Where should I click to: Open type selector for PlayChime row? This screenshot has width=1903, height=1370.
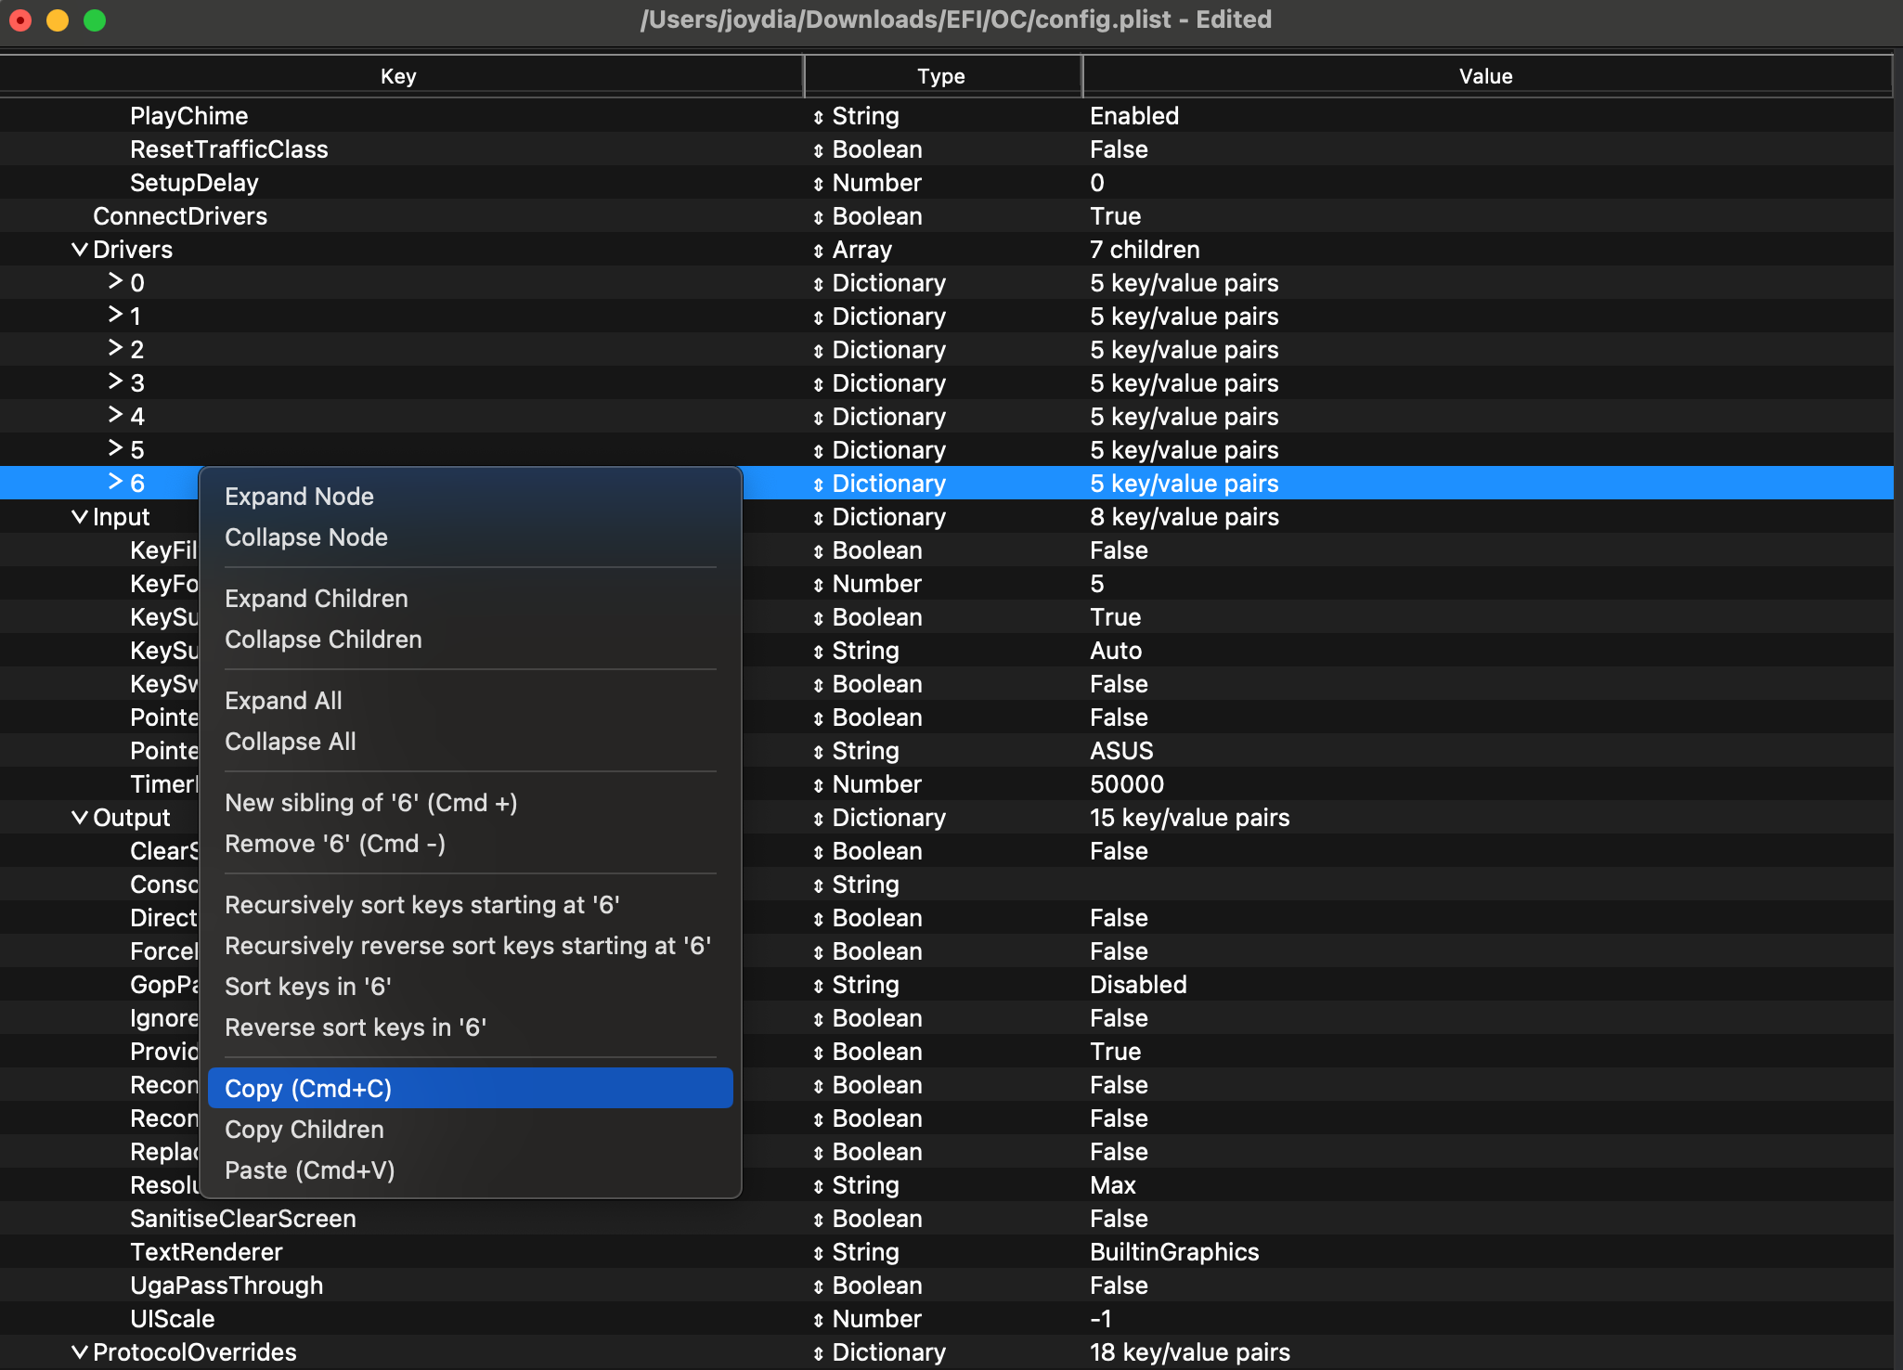(818, 117)
